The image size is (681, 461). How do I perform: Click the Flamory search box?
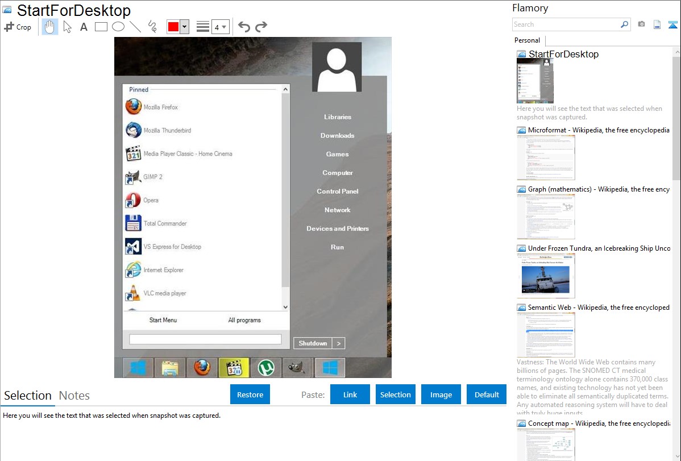[x=566, y=24]
